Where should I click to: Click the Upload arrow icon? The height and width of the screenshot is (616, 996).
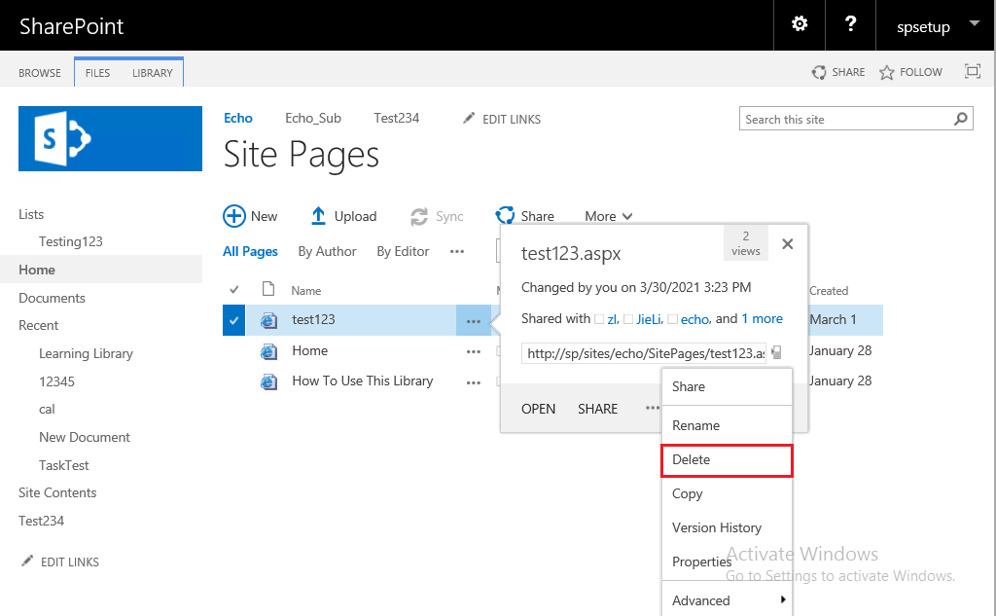[x=318, y=216]
